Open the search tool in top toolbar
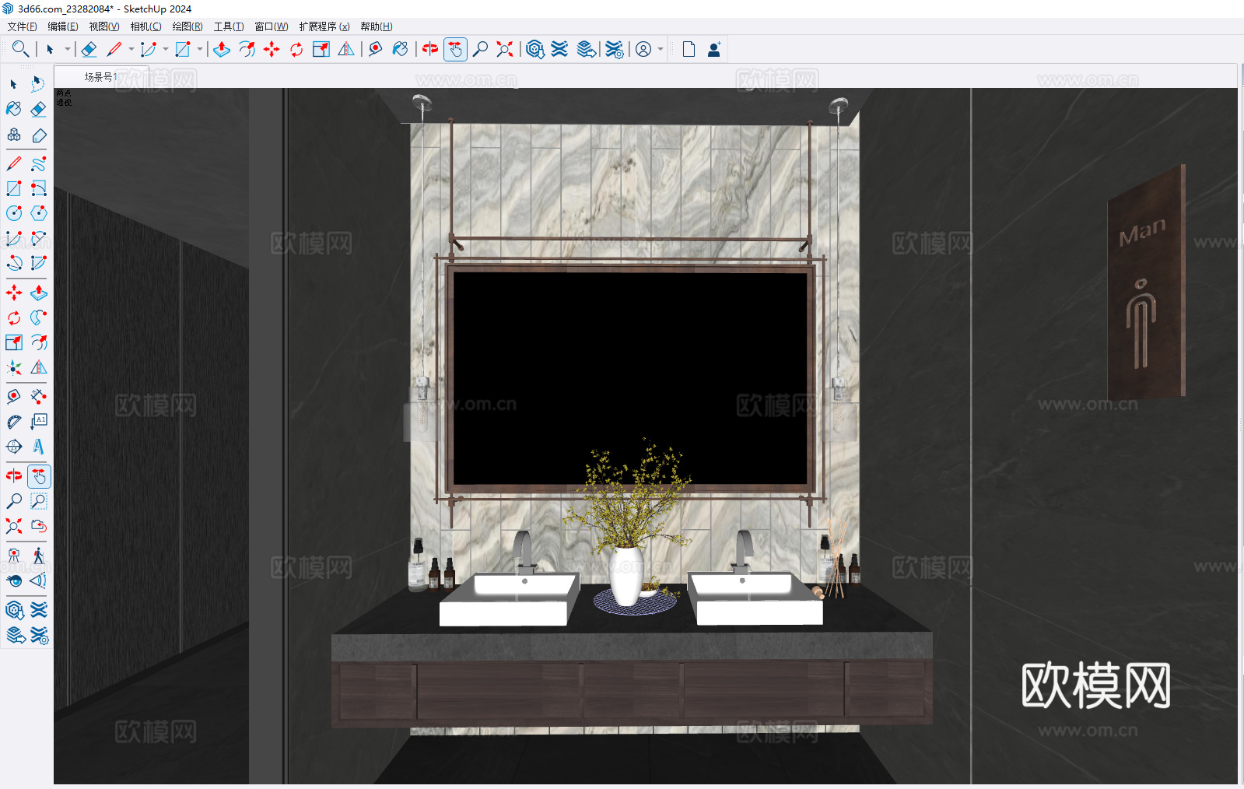This screenshot has height=789, width=1244. [x=20, y=49]
